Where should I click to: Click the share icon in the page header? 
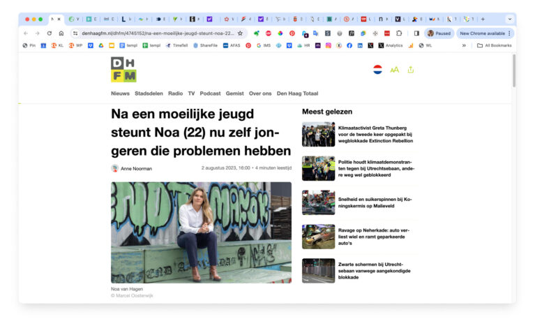(x=411, y=70)
